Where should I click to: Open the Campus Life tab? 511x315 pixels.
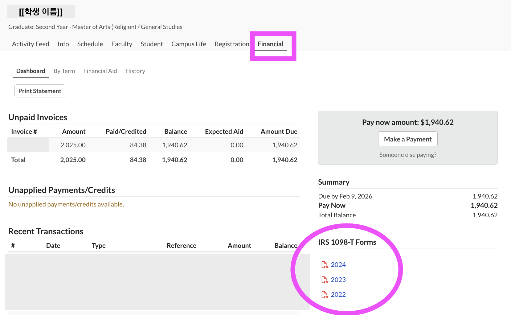[x=189, y=44]
